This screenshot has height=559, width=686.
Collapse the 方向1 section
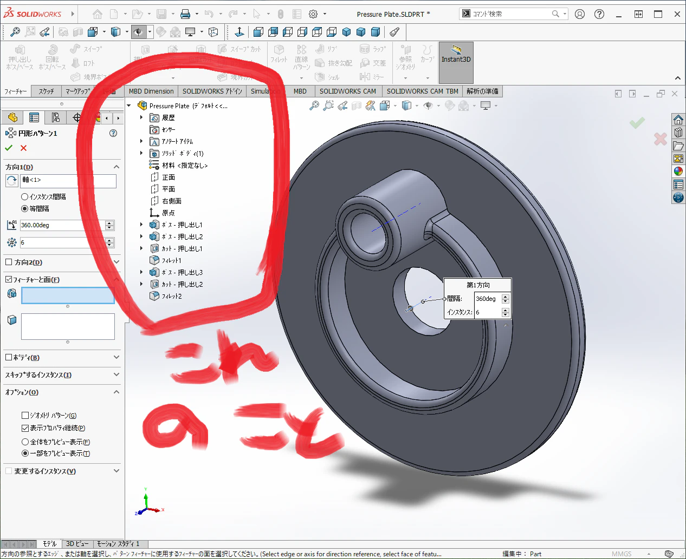click(117, 167)
